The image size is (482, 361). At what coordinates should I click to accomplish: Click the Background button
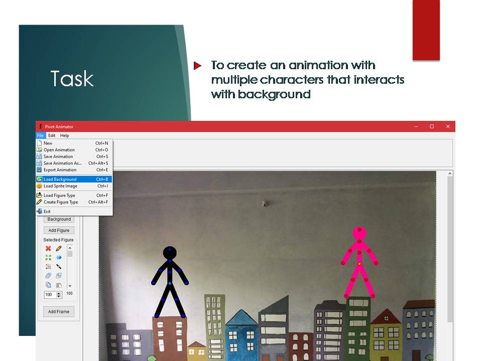click(59, 219)
